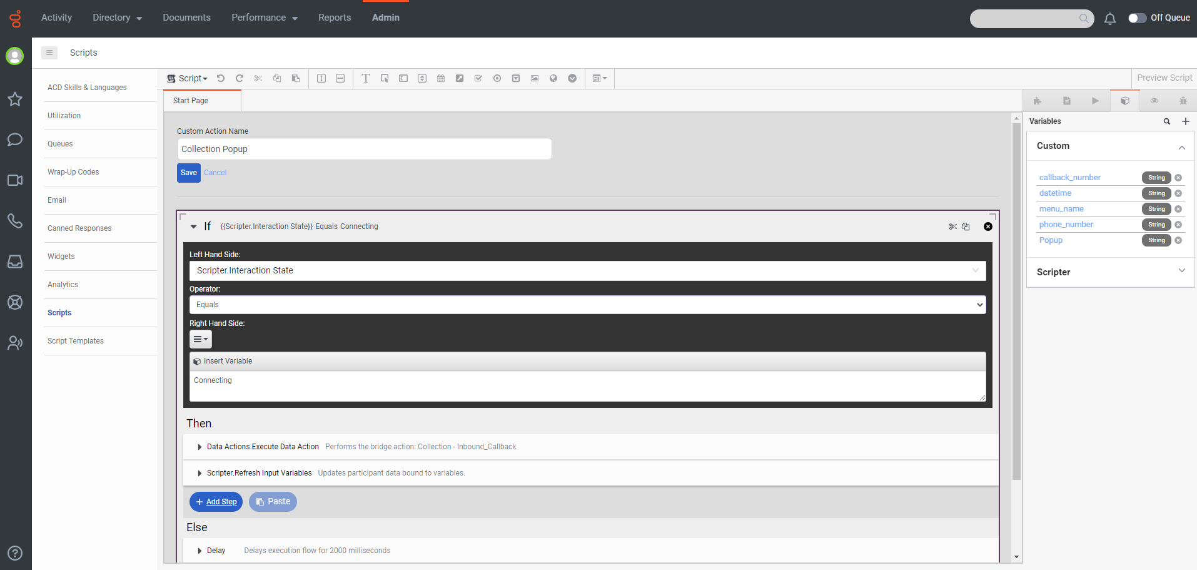
Task: Open the Right Hand Side type menu
Action: (x=201, y=339)
